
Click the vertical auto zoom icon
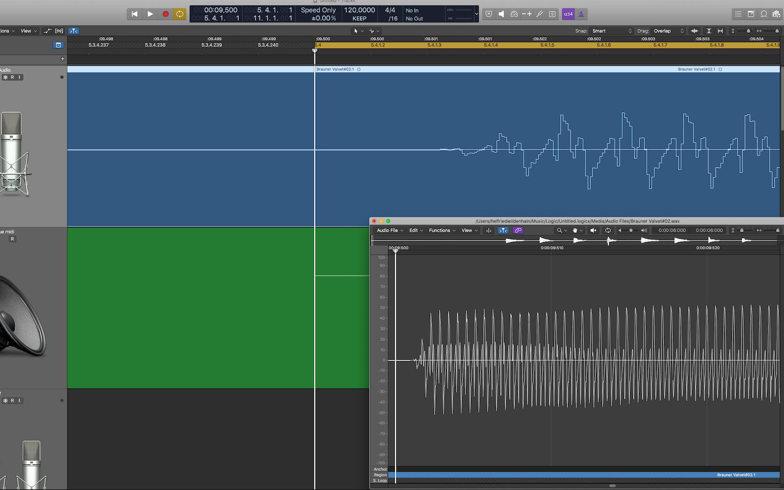click(x=709, y=31)
